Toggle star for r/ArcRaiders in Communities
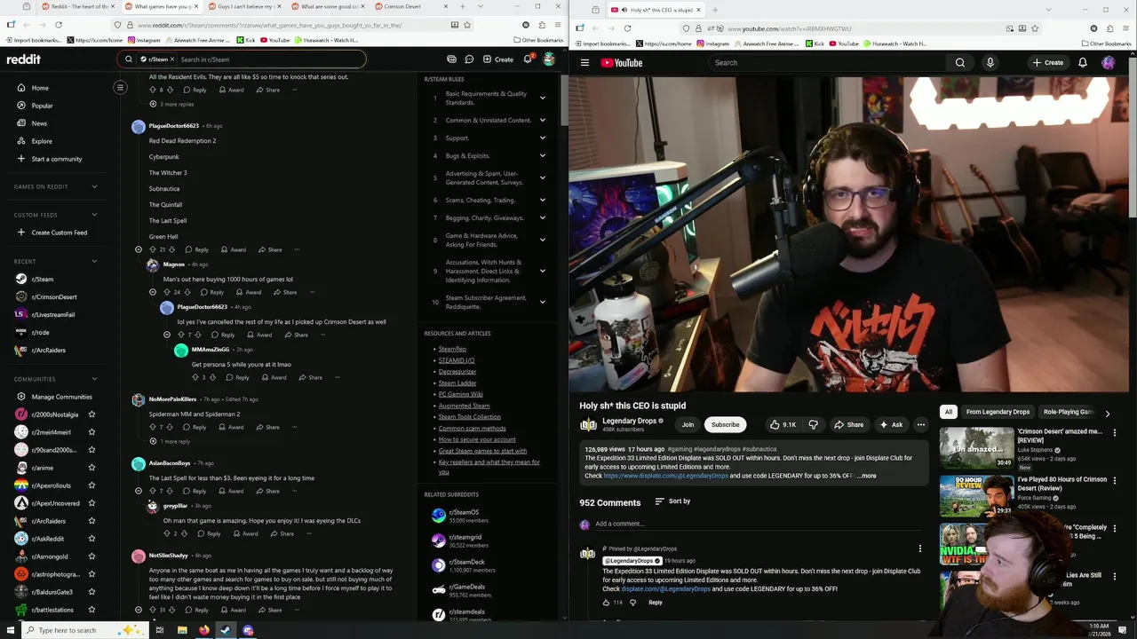The height and width of the screenshot is (639, 1137). (x=91, y=521)
